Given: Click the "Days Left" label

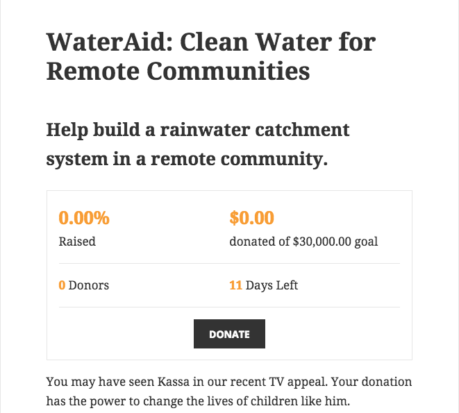Looking at the screenshot, I should click(272, 285).
